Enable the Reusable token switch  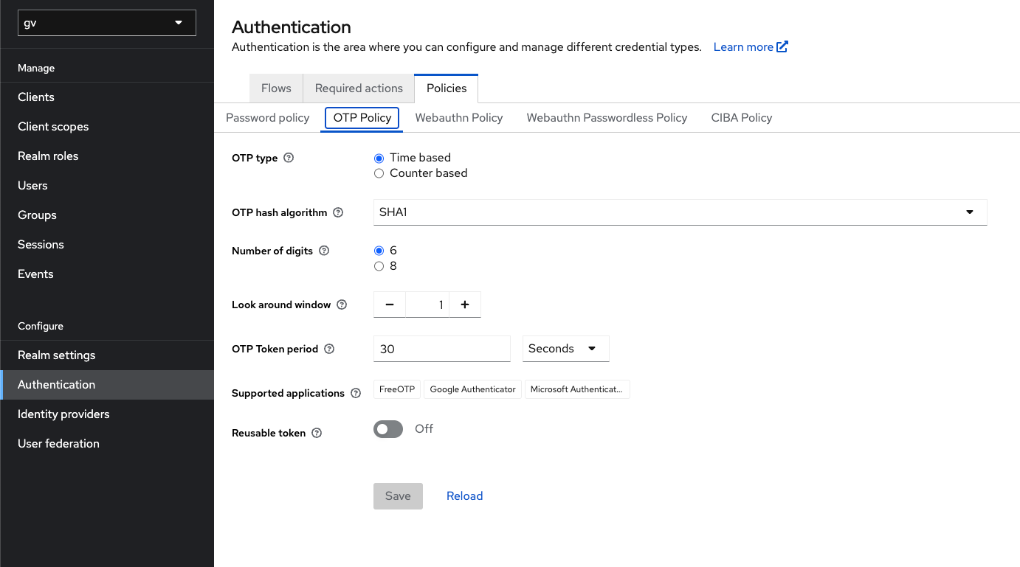pos(388,429)
